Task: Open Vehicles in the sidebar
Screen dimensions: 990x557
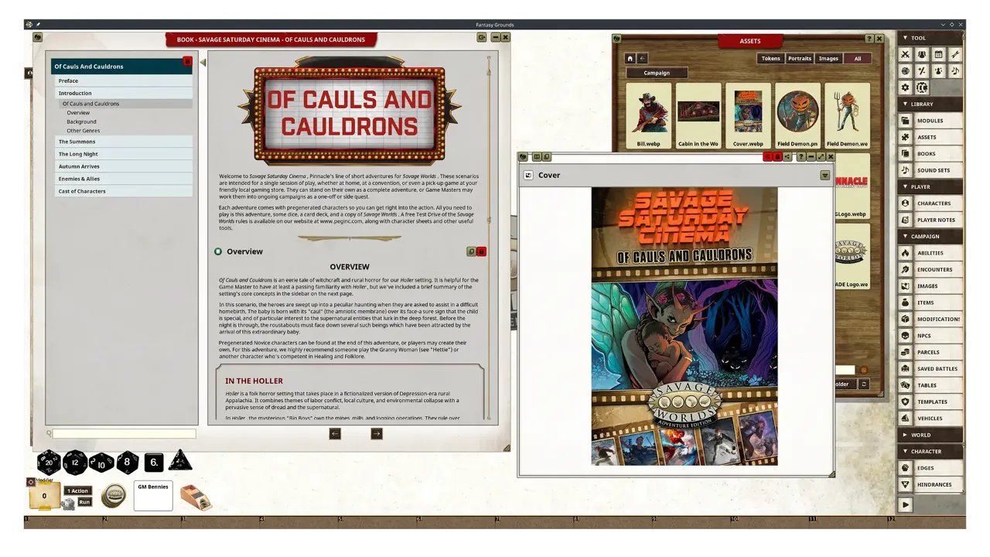Action: (930, 419)
